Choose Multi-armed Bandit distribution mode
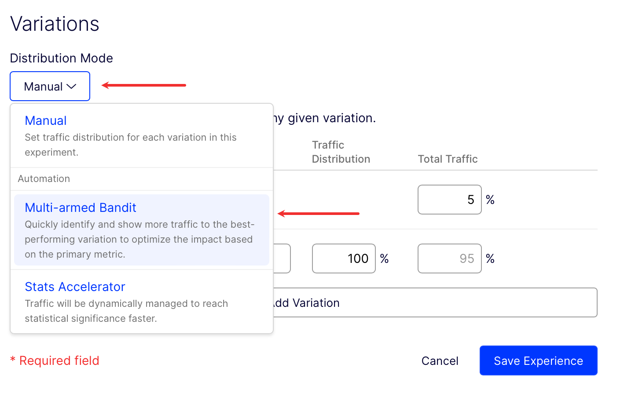This screenshot has width=624, height=393. tap(81, 207)
